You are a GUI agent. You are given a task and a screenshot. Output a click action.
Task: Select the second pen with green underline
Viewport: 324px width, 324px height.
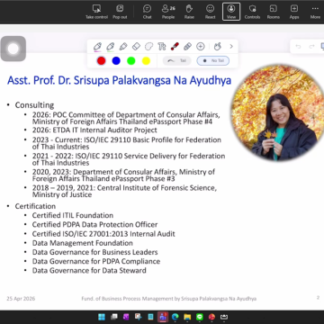tap(110, 47)
